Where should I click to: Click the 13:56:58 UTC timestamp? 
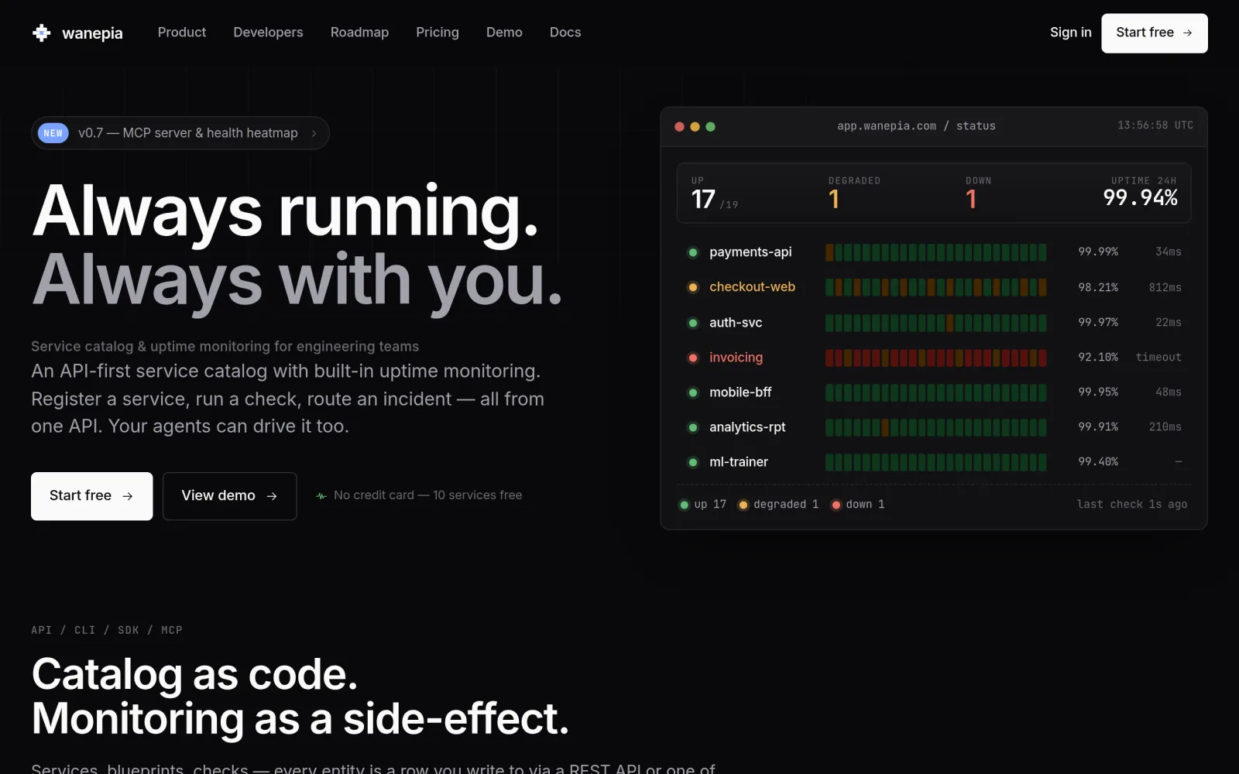tap(1155, 125)
